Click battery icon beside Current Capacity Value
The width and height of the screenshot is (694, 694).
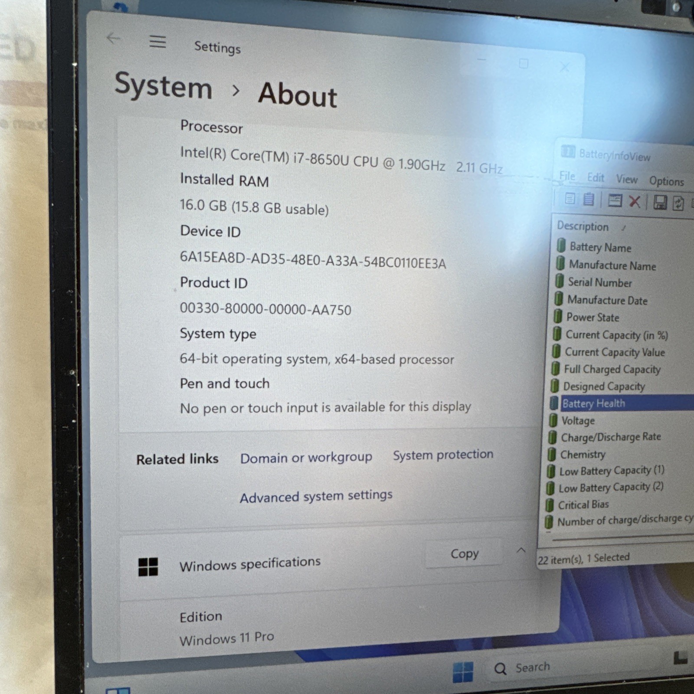(556, 350)
